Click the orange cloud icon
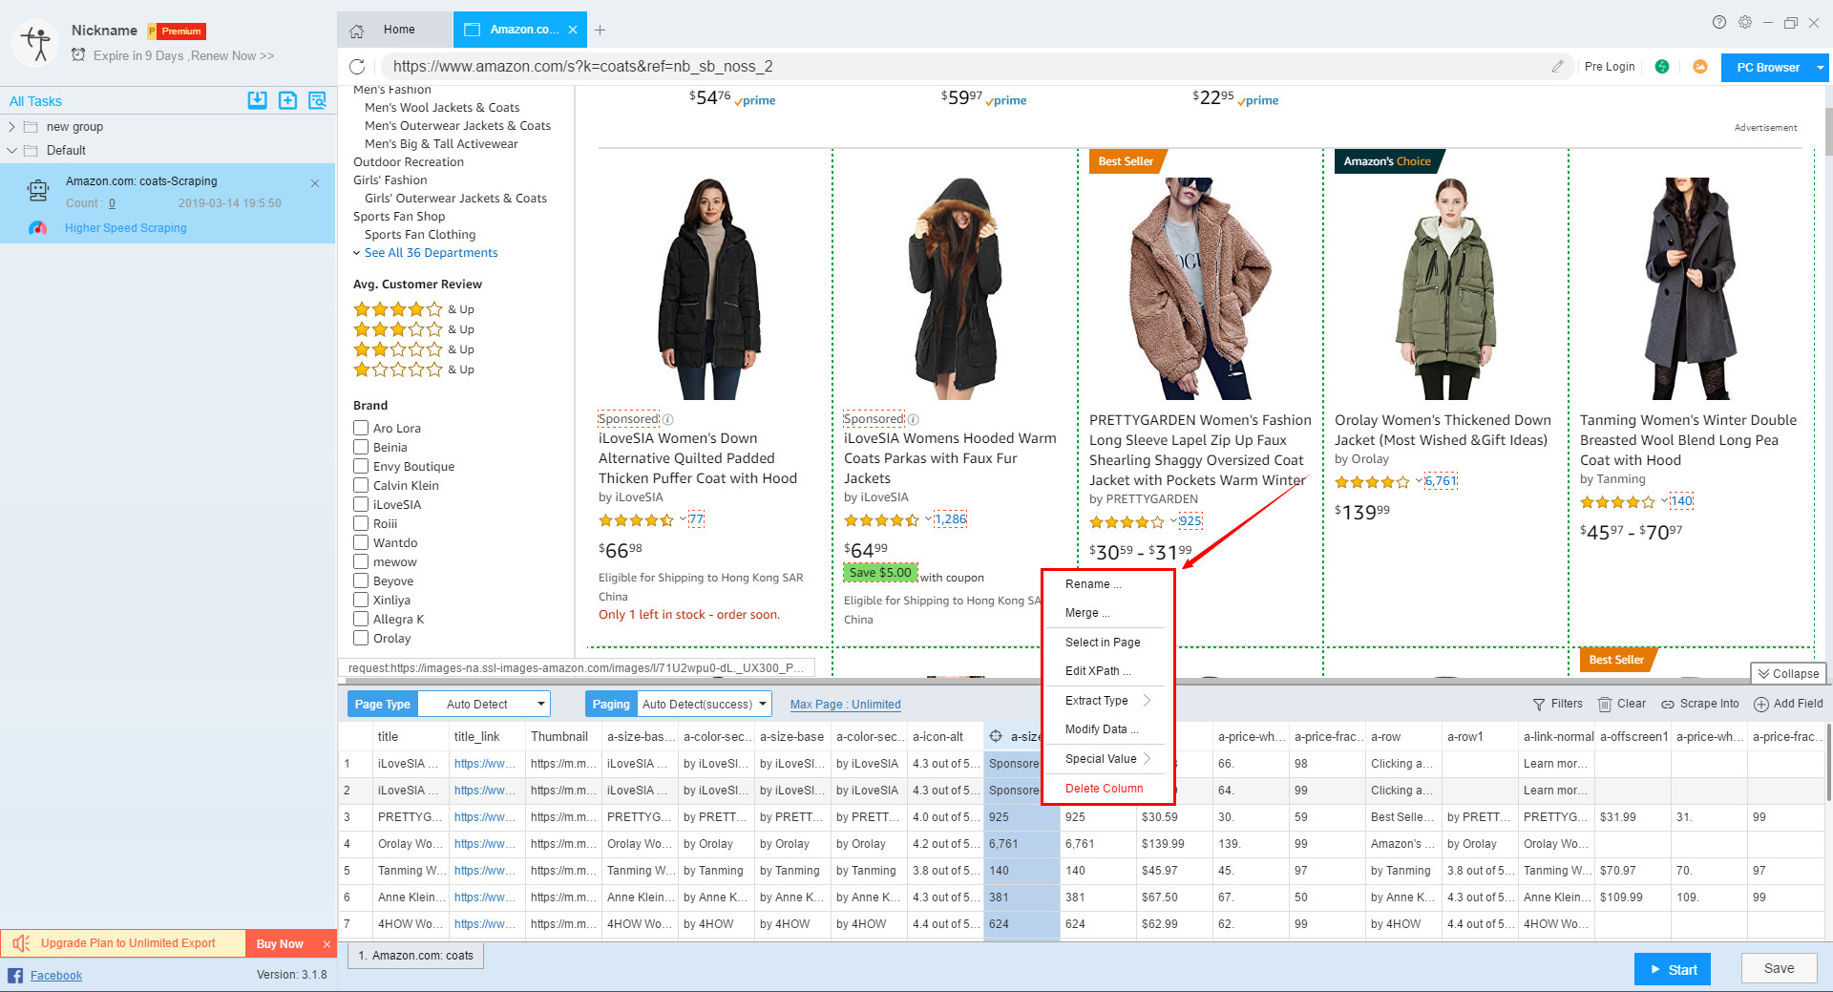This screenshot has width=1833, height=992. (x=1700, y=67)
